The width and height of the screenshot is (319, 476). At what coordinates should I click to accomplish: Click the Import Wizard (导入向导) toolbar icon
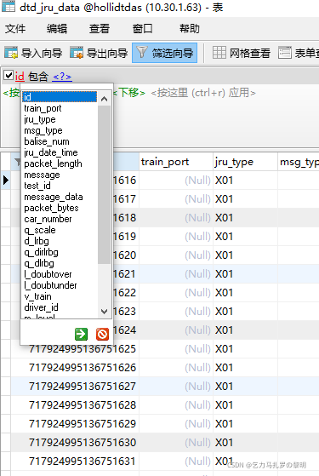tap(11, 53)
